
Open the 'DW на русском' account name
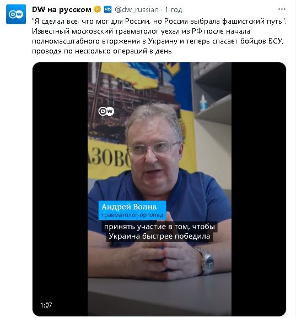(62, 9)
